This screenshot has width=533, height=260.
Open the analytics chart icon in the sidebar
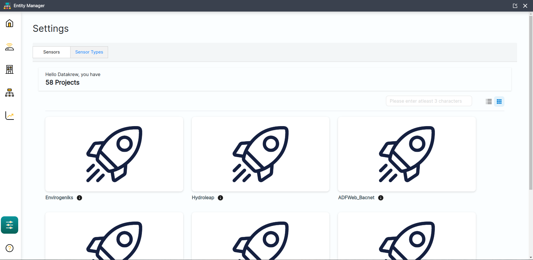(x=10, y=116)
